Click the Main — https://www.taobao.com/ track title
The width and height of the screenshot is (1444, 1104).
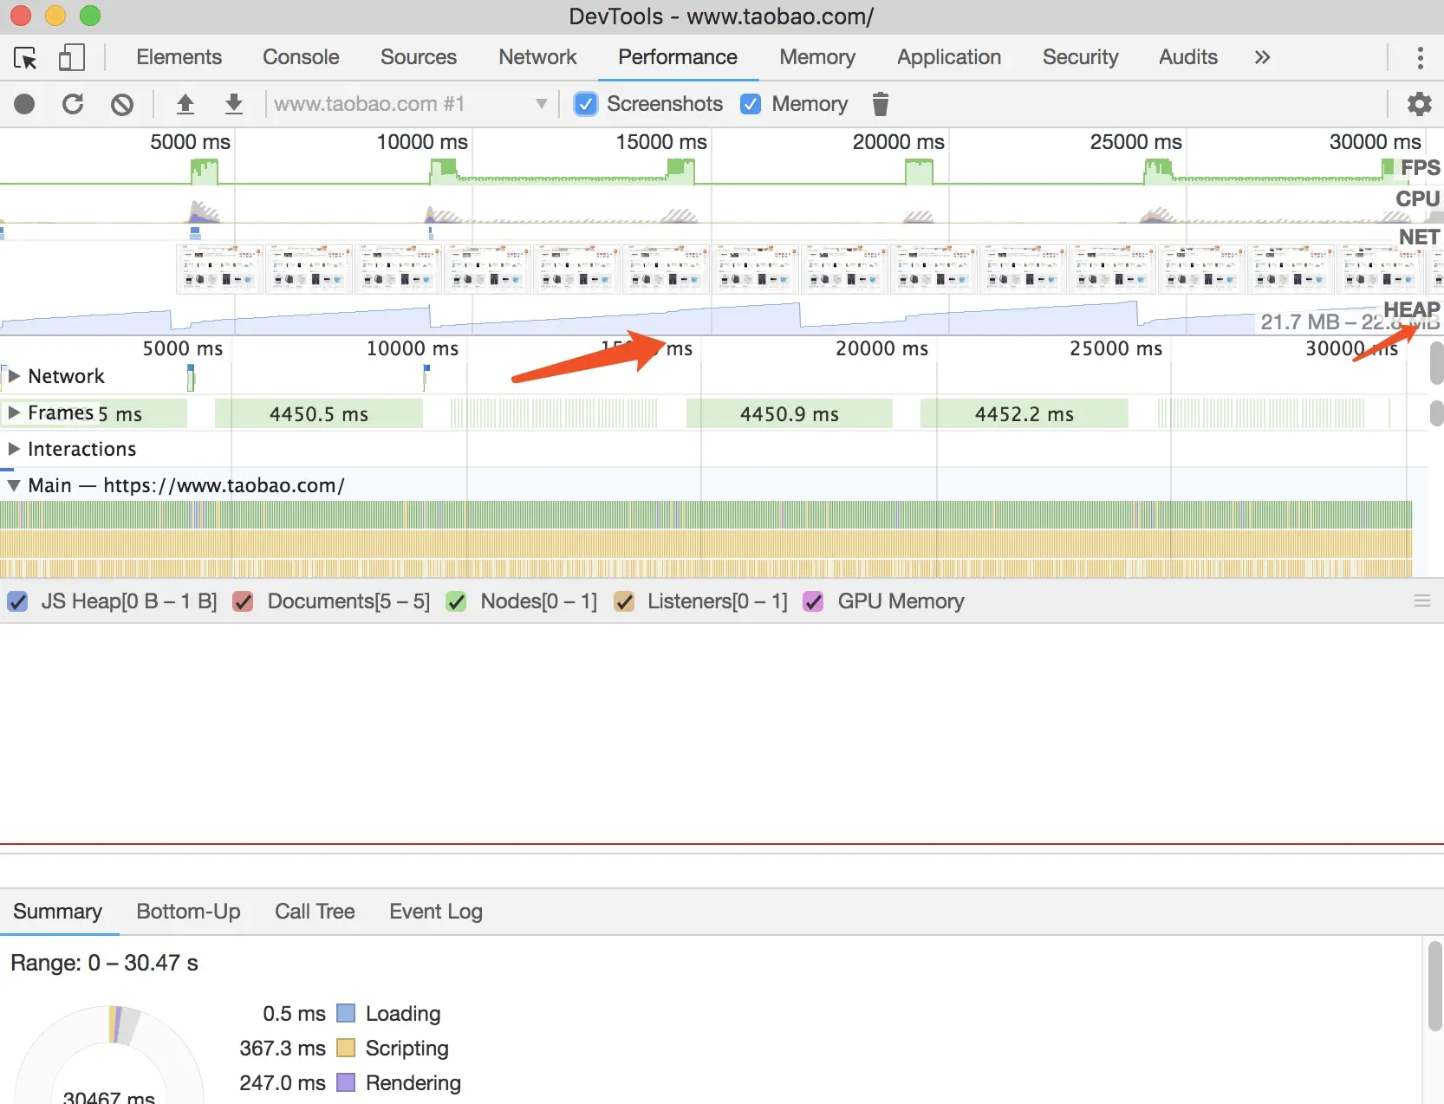point(186,485)
